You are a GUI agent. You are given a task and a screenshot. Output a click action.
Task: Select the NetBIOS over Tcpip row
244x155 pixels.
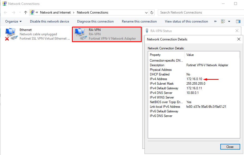[194, 102]
